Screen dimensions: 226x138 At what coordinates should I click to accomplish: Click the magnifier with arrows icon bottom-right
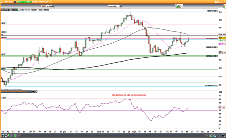(x=215, y=135)
